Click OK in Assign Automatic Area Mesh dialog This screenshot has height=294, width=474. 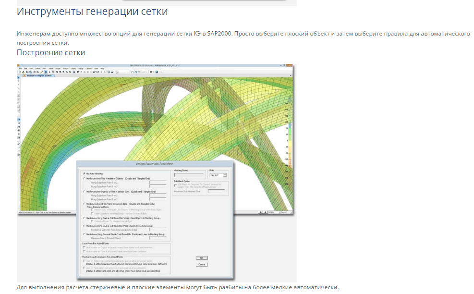(202, 258)
